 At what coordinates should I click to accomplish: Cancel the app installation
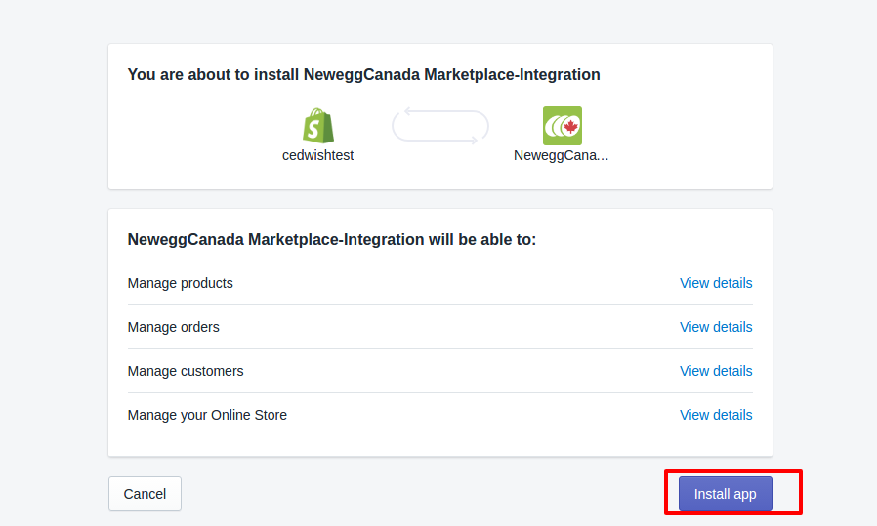tap(145, 494)
